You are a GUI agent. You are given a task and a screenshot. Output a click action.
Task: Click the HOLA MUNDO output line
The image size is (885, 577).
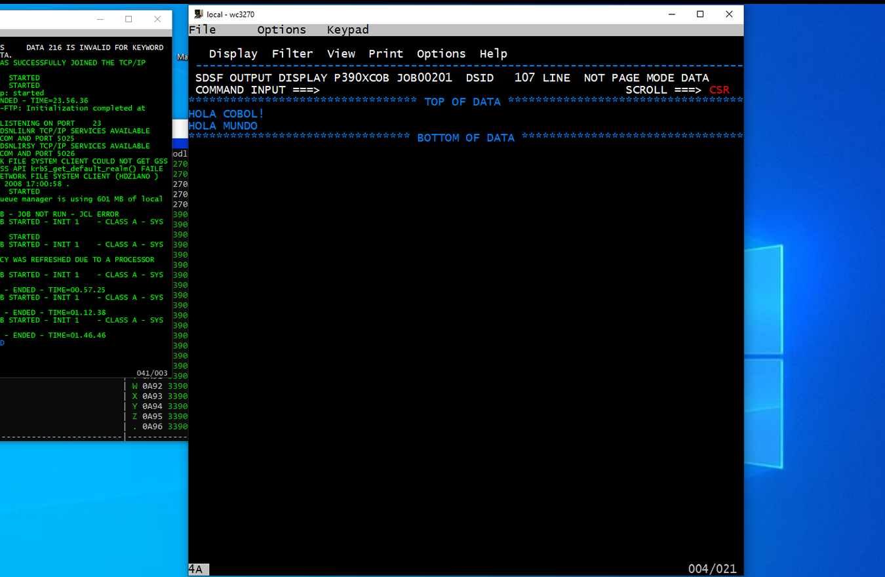click(223, 126)
